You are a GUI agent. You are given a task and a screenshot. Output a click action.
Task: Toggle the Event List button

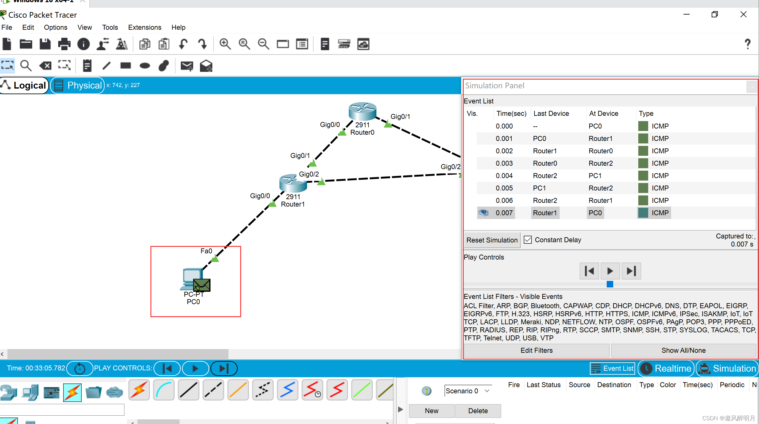tap(613, 368)
